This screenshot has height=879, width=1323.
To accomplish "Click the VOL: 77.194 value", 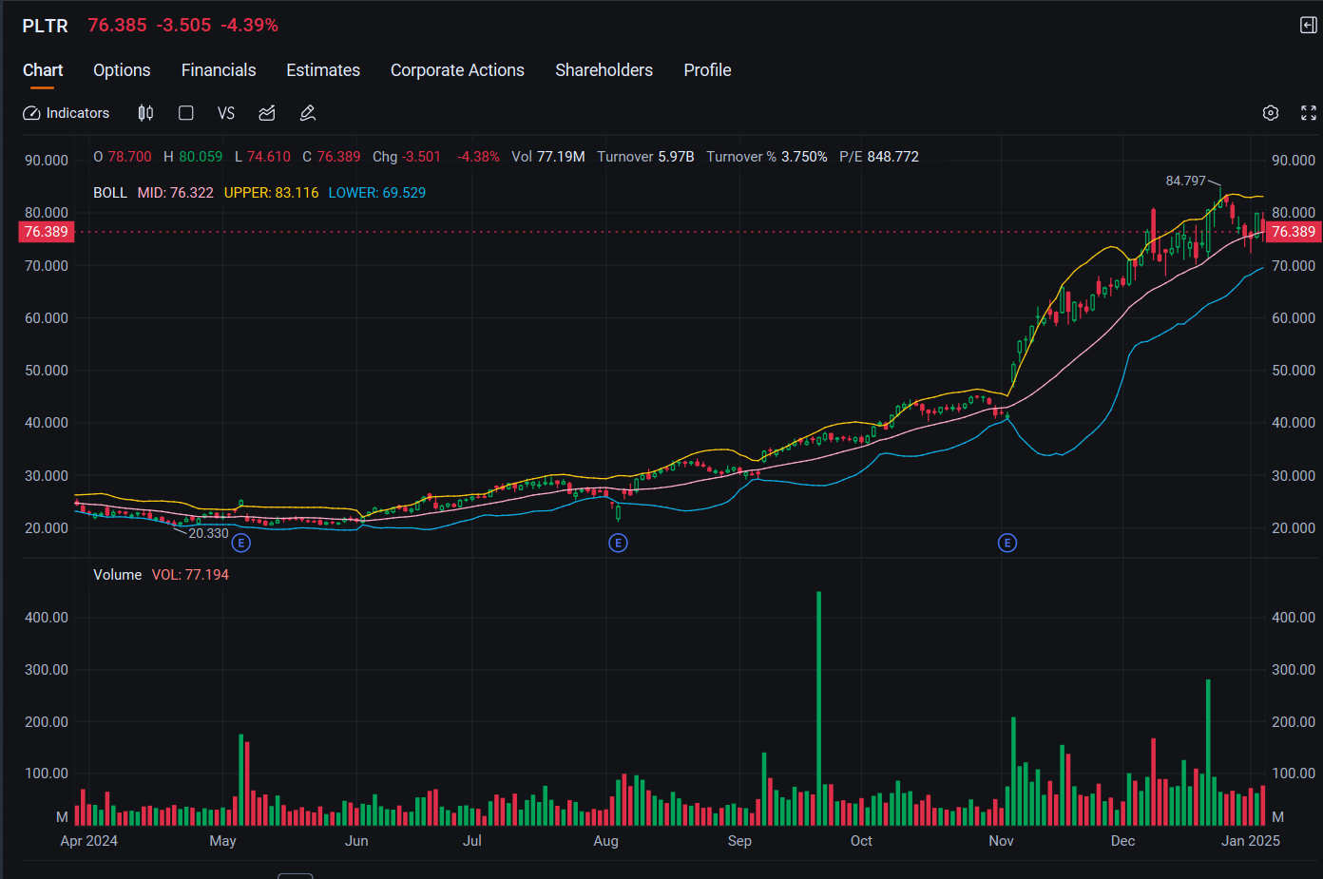I will point(190,575).
